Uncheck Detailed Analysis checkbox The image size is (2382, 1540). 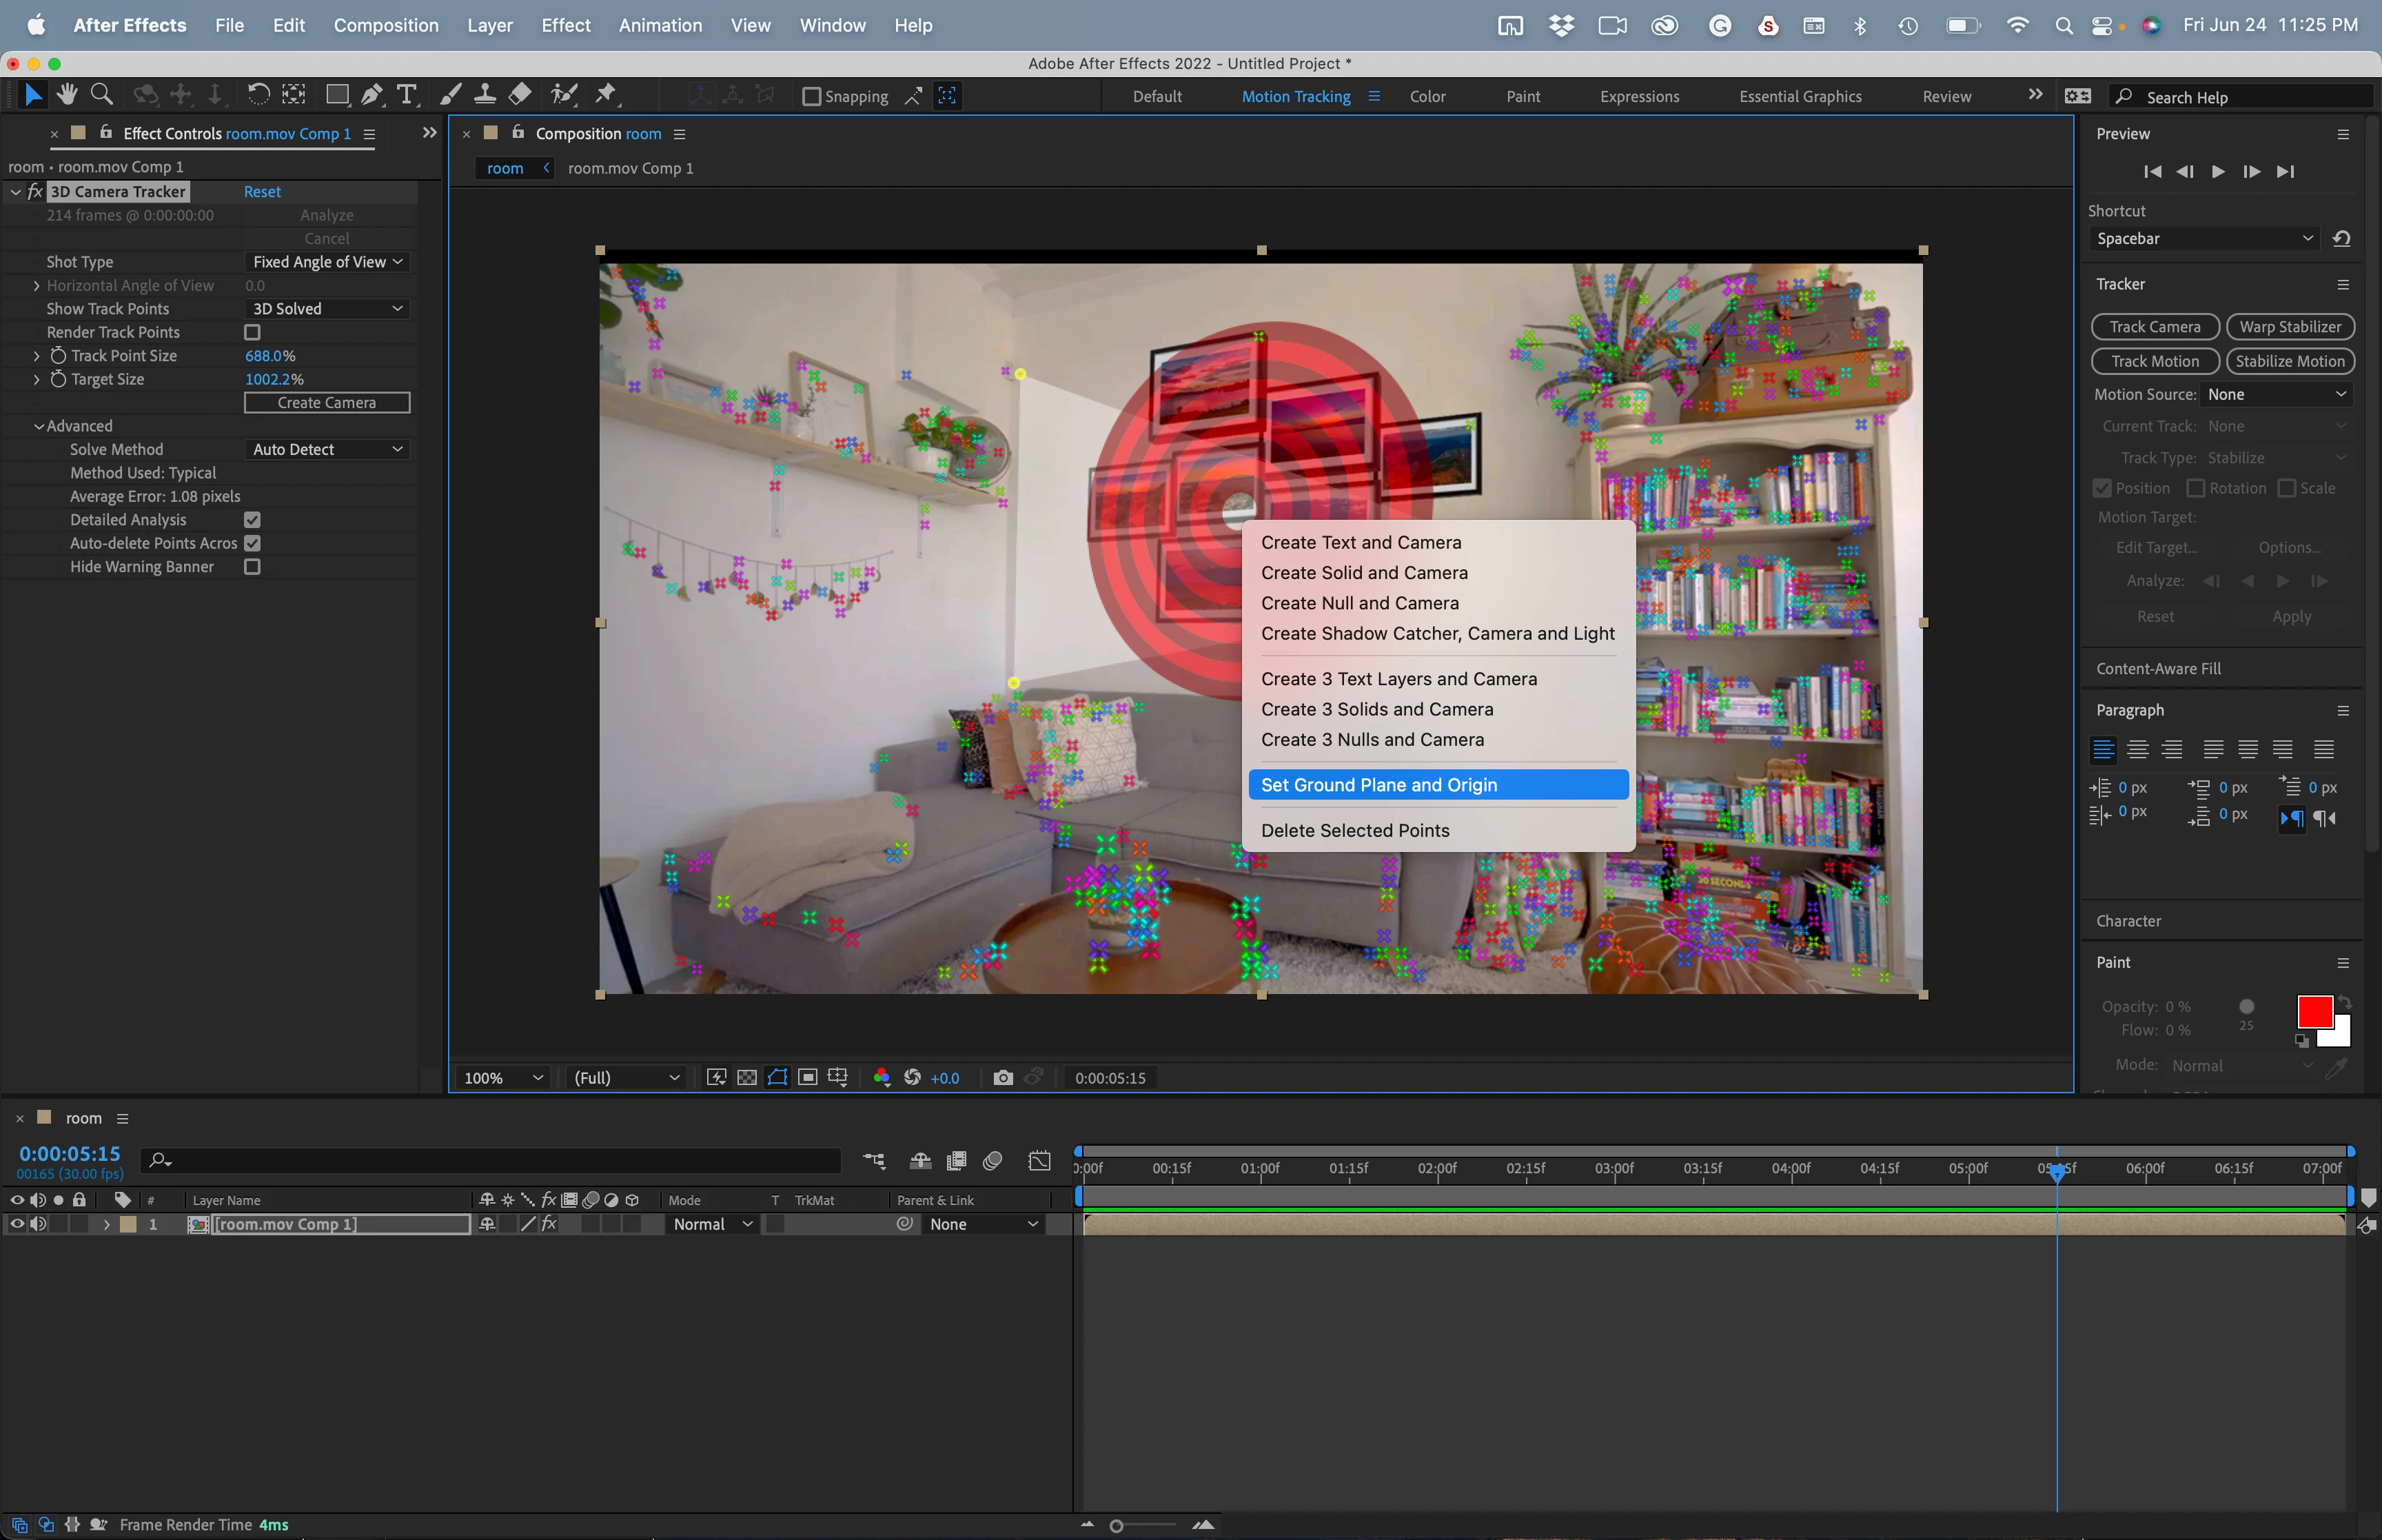tap(252, 520)
